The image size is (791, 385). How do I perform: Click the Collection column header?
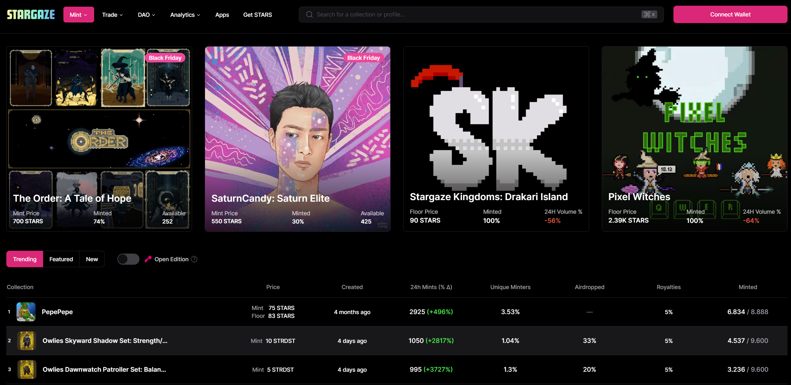coord(20,287)
